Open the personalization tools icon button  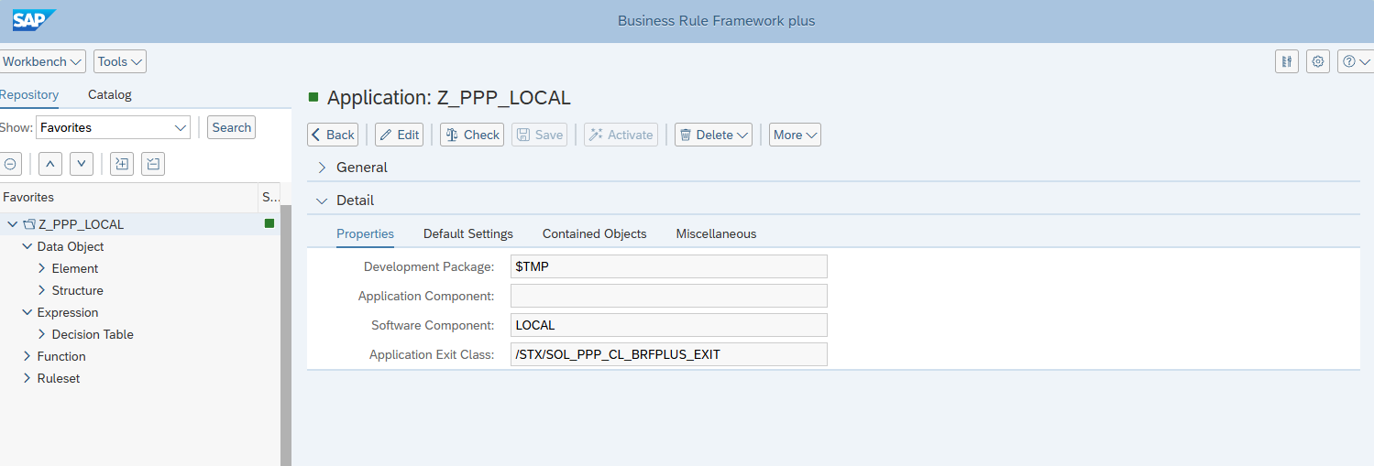1287,61
